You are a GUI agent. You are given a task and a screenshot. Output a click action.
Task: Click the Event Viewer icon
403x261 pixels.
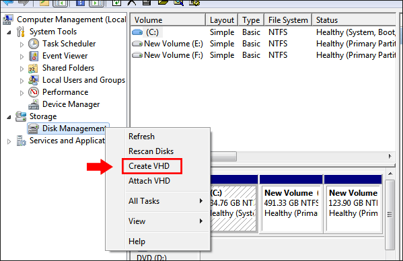(x=34, y=56)
